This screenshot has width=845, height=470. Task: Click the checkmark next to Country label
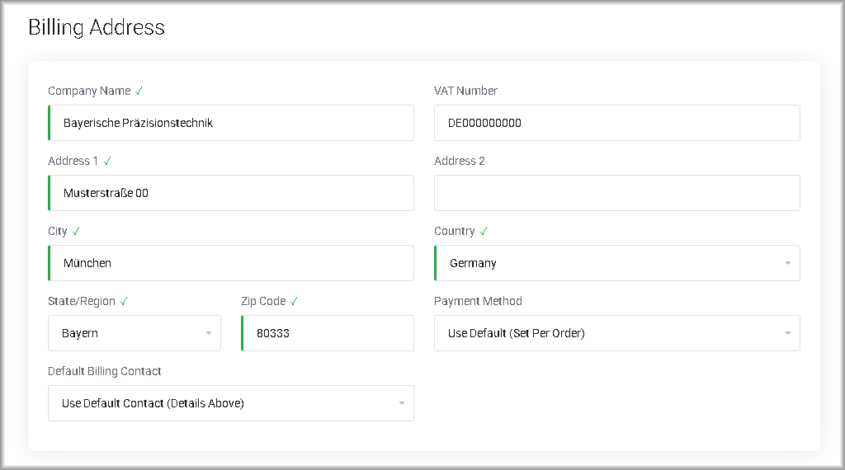pyautogui.click(x=484, y=231)
